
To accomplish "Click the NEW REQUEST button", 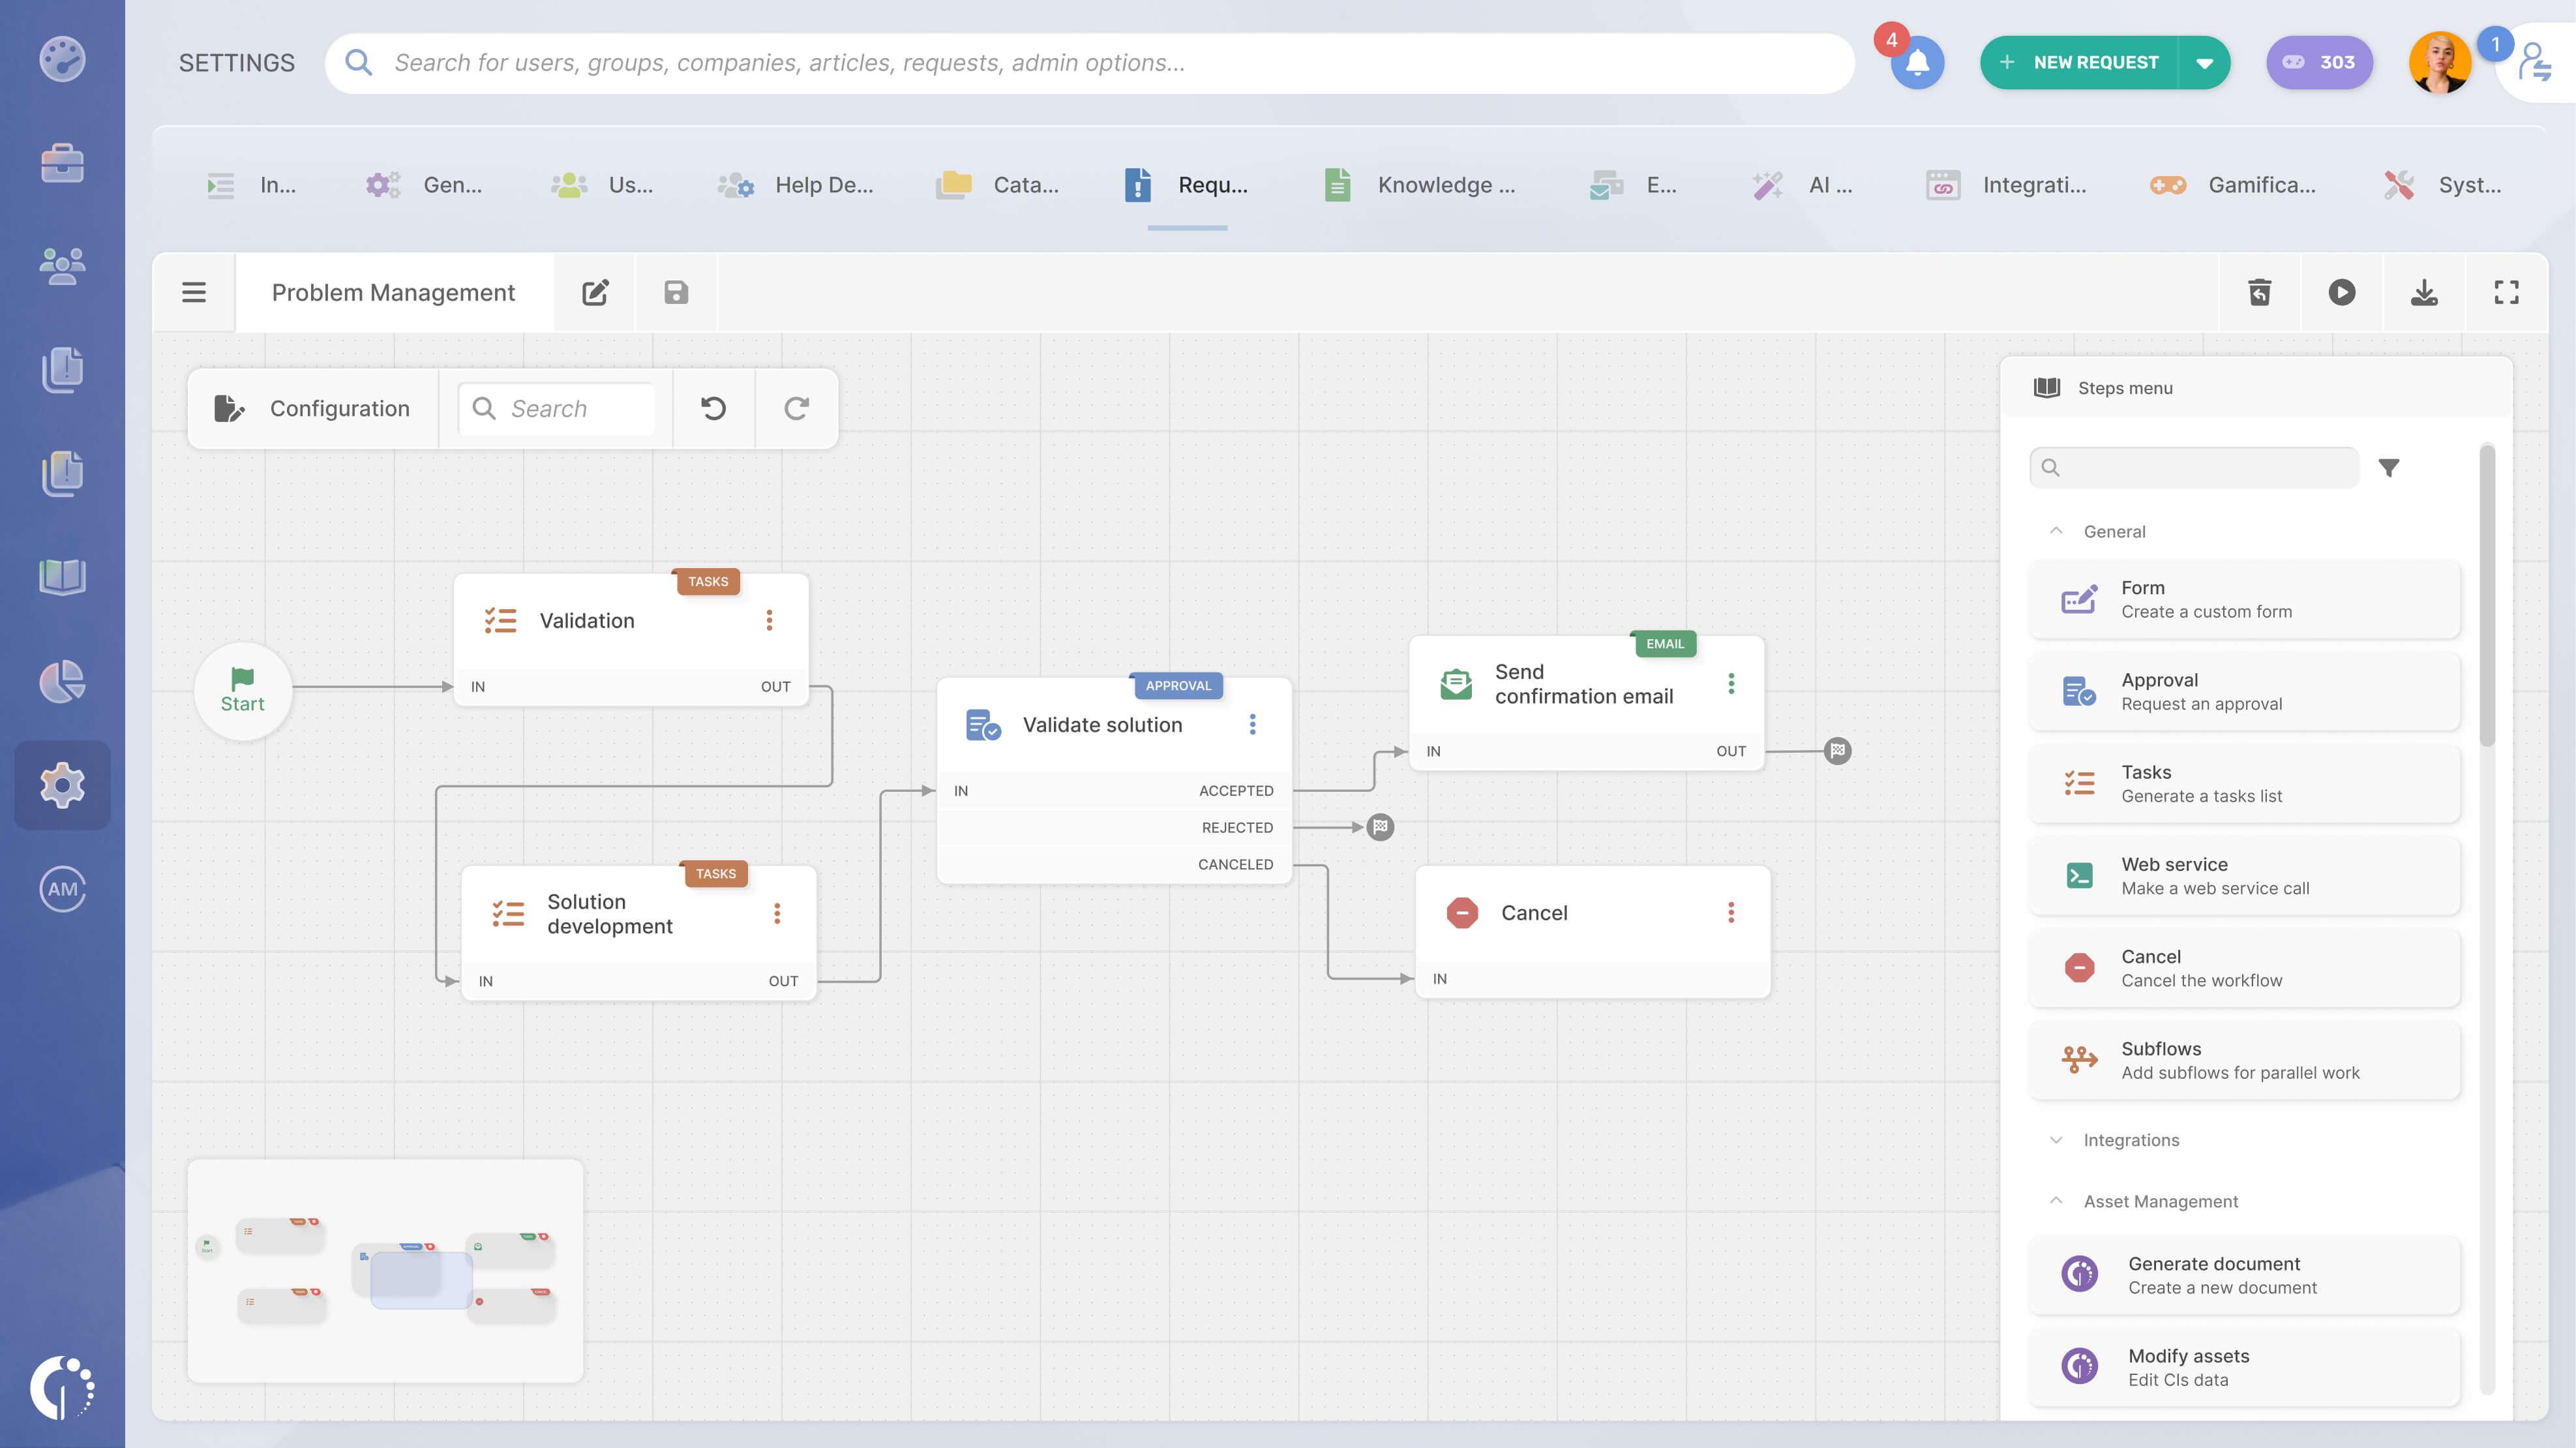I will point(2080,63).
